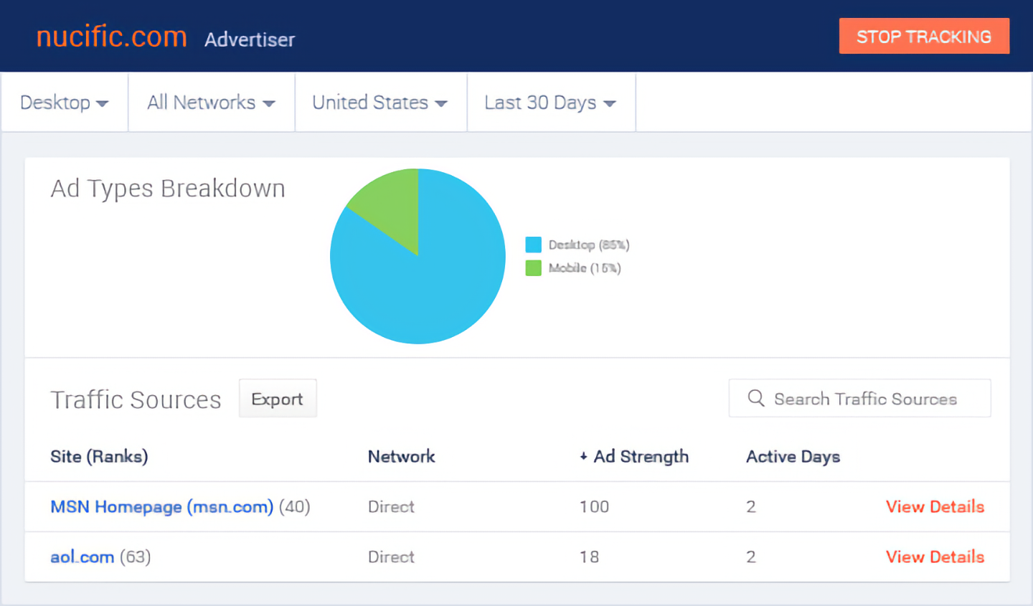
Task: Click the green Mobile legend swatch
Action: (x=533, y=268)
